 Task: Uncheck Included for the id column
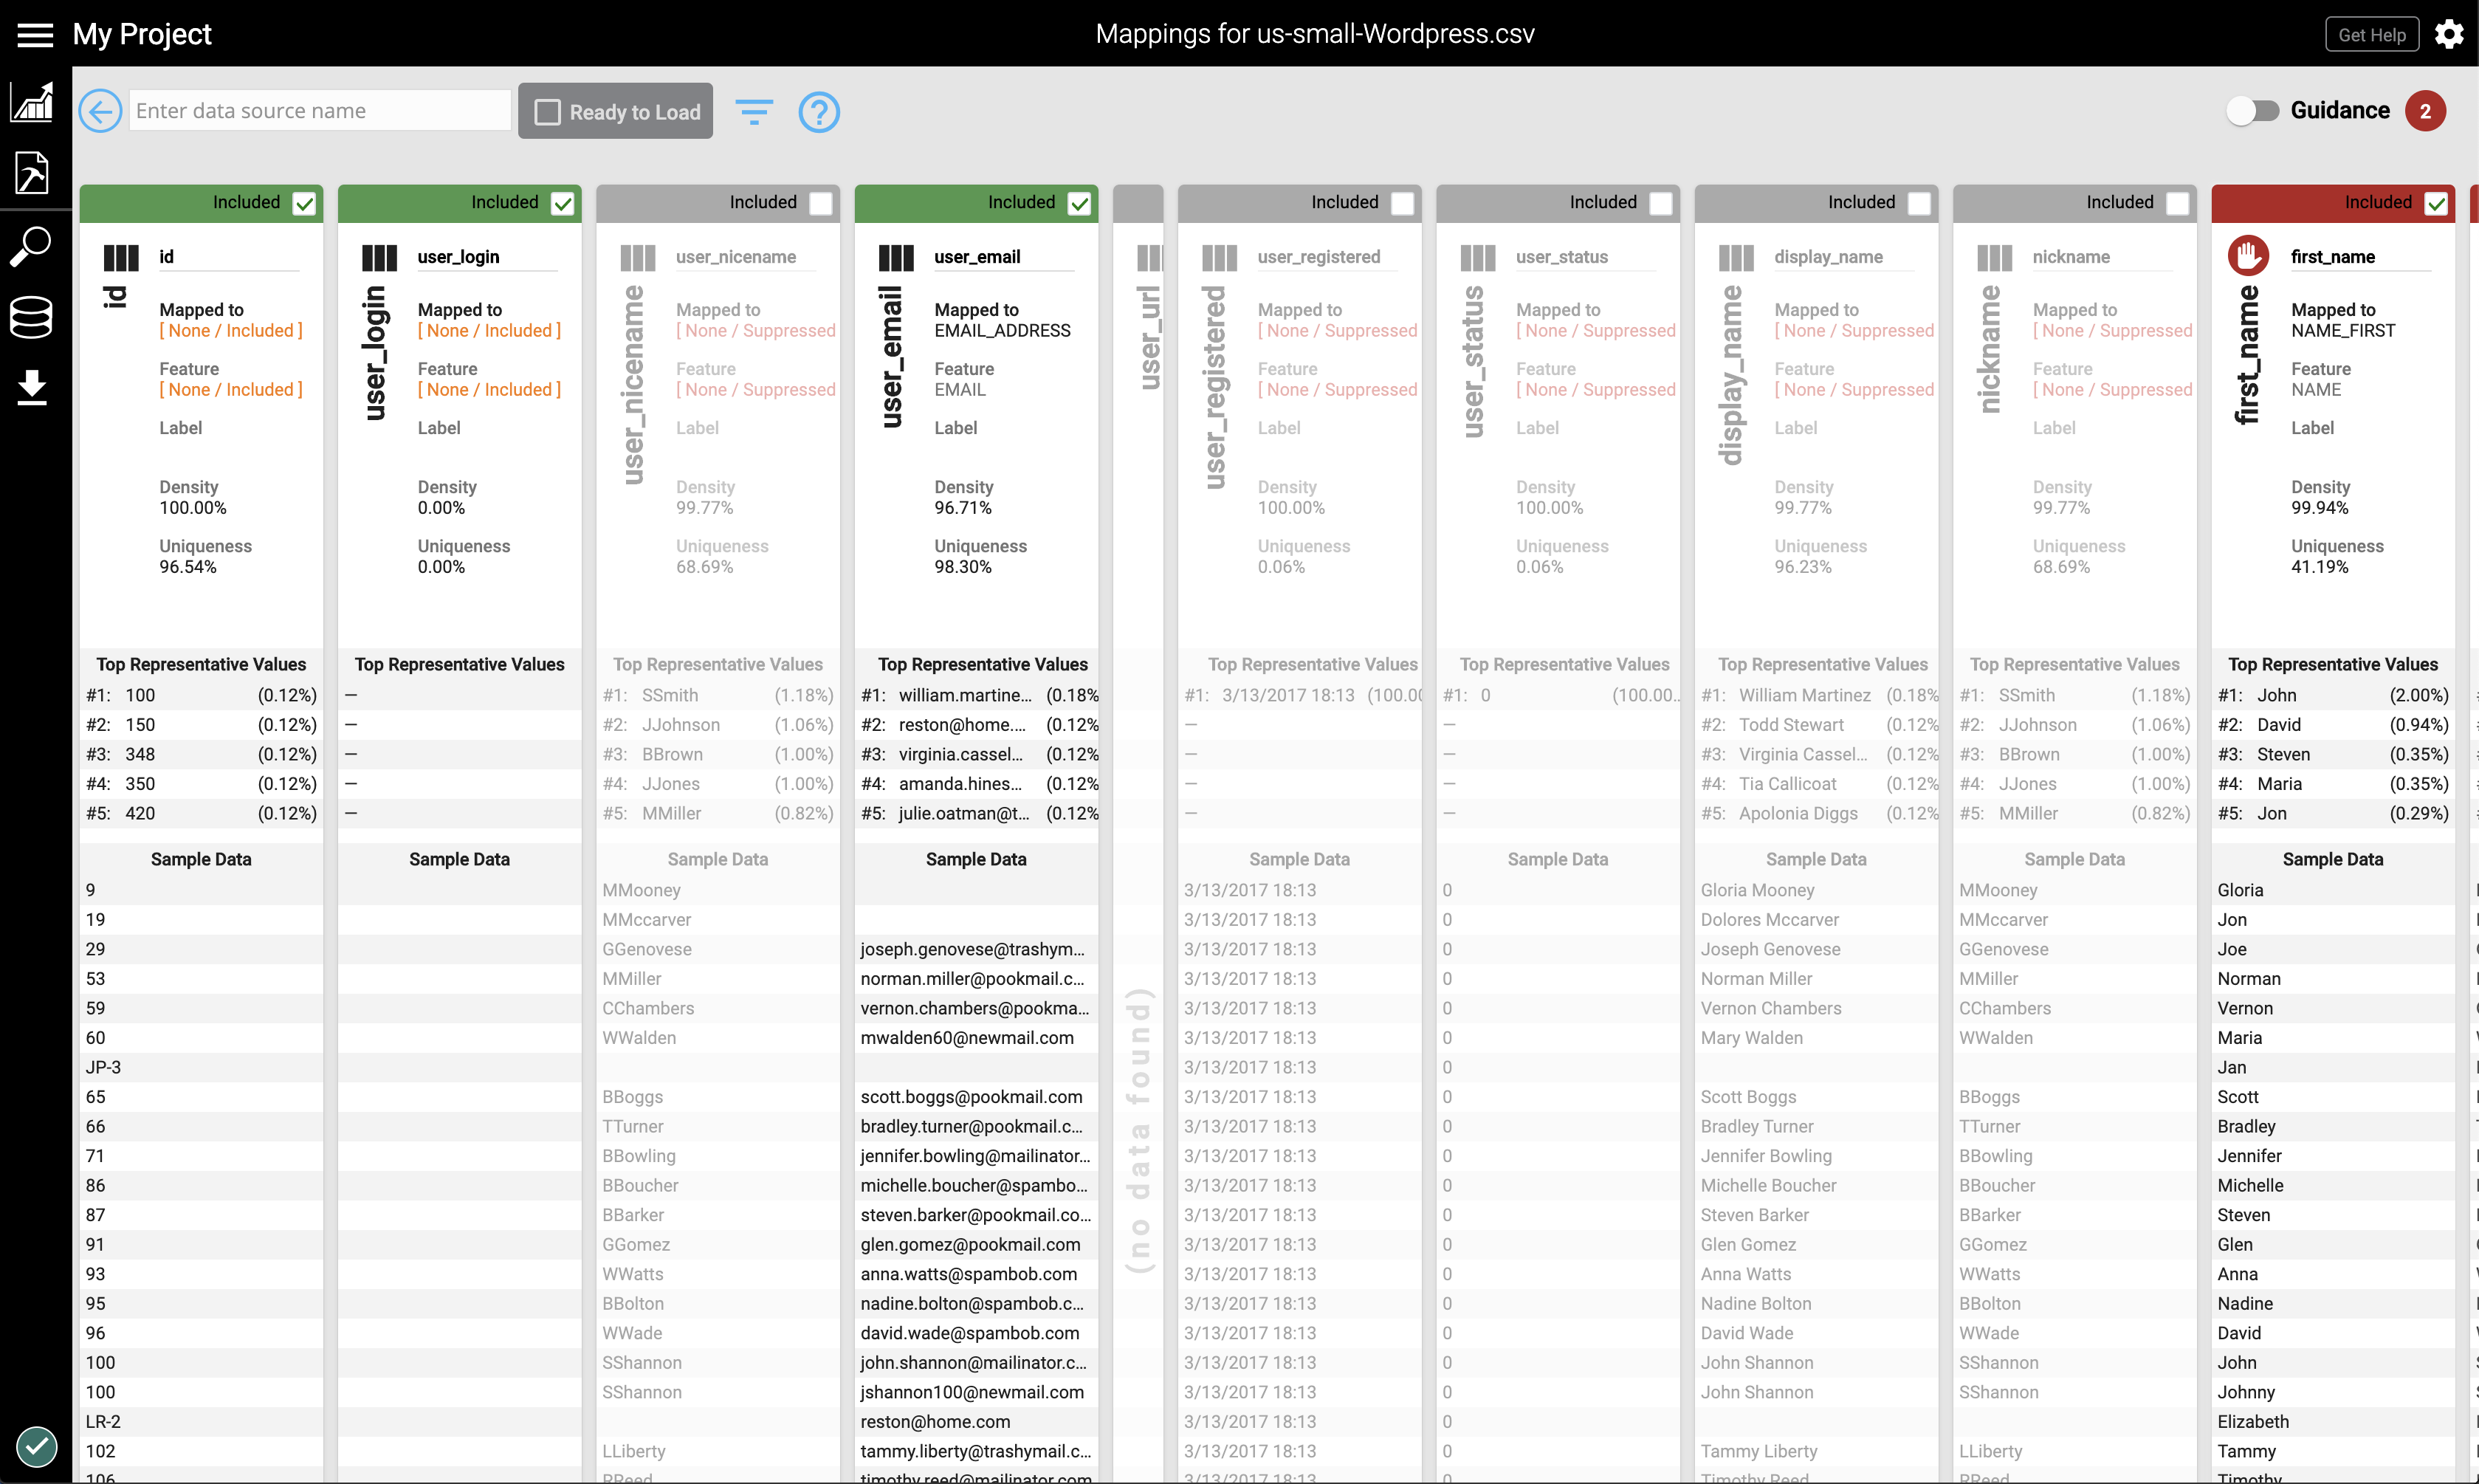(304, 204)
